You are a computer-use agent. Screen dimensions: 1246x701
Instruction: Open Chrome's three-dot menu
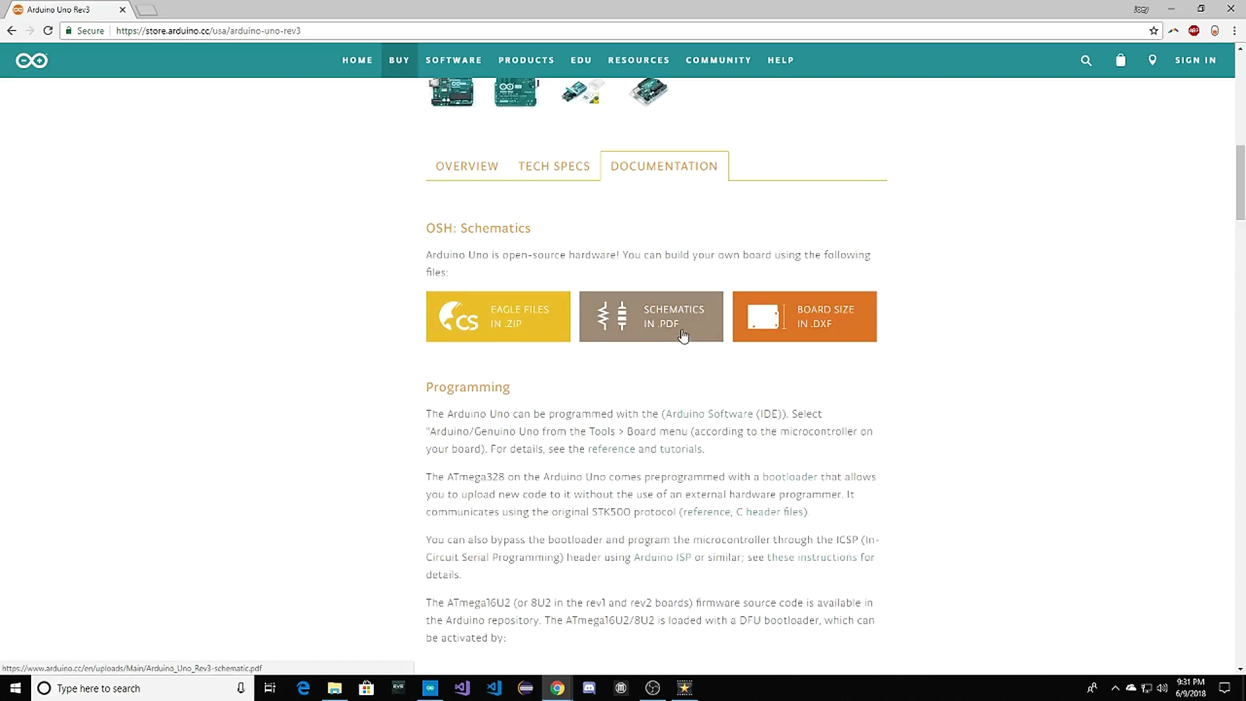(1234, 31)
